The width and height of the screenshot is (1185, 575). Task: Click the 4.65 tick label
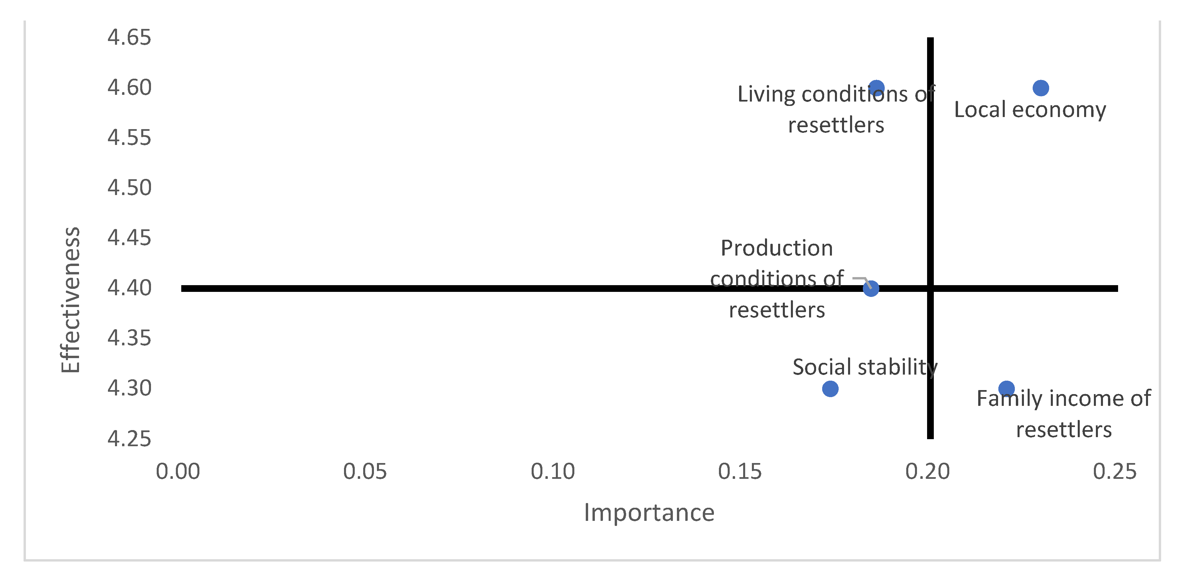pos(129,37)
